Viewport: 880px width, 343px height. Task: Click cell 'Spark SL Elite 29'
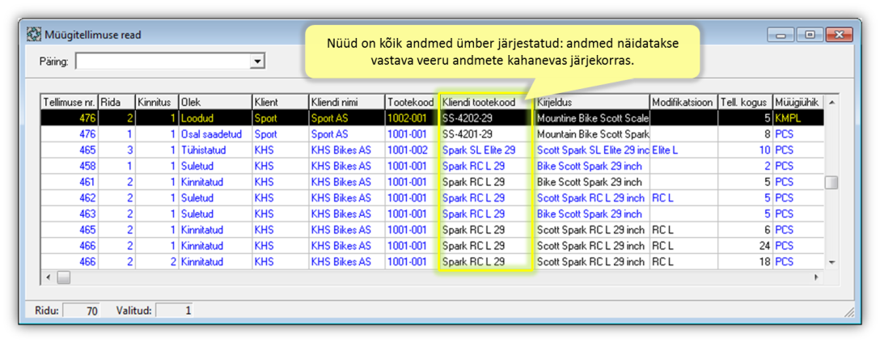(486, 150)
